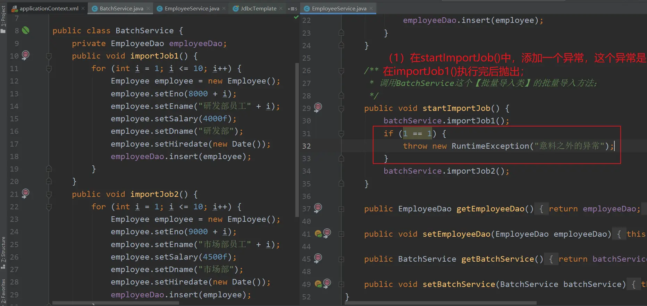Close the BatchService.java tab
647x306 pixels.
149,8
